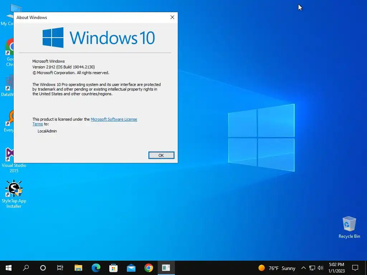Open Microsoft Store from taskbar
This screenshot has height=275, width=367.
[113, 268]
